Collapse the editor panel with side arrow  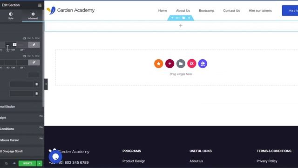(x=46, y=84)
